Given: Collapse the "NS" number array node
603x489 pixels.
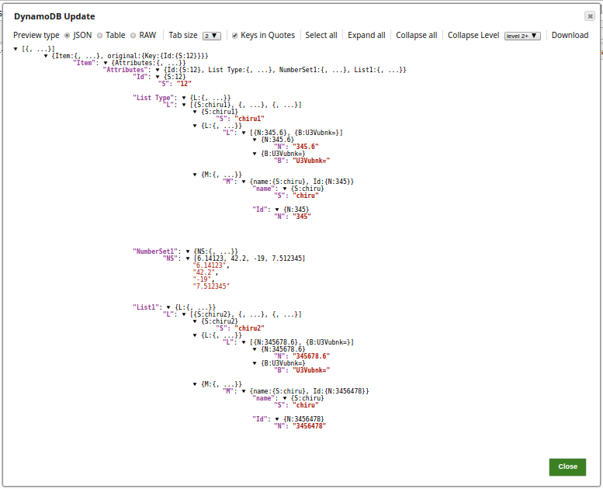Looking at the screenshot, I should pyautogui.click(x=188, y=258).
